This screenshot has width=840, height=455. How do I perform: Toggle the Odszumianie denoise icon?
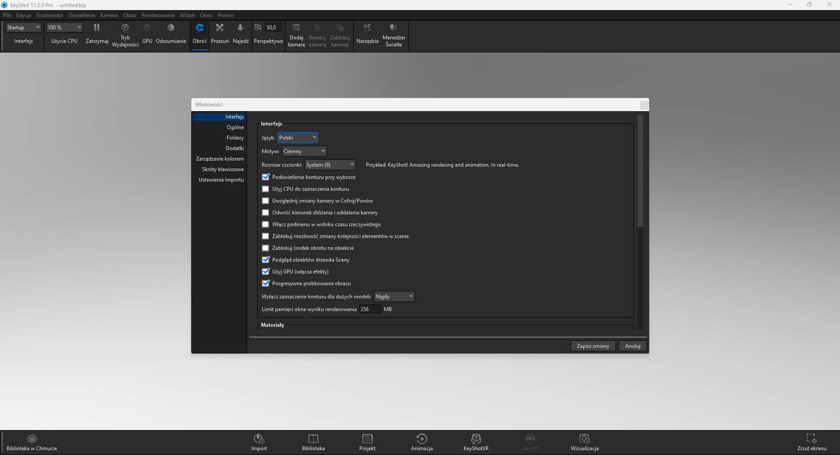pos(171,28)
